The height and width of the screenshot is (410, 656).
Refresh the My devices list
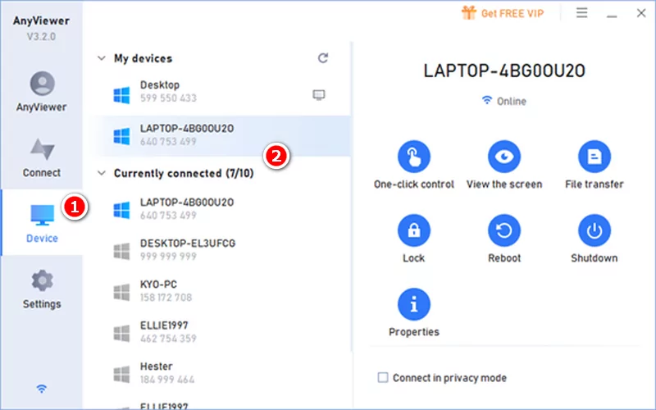(323, 57)
